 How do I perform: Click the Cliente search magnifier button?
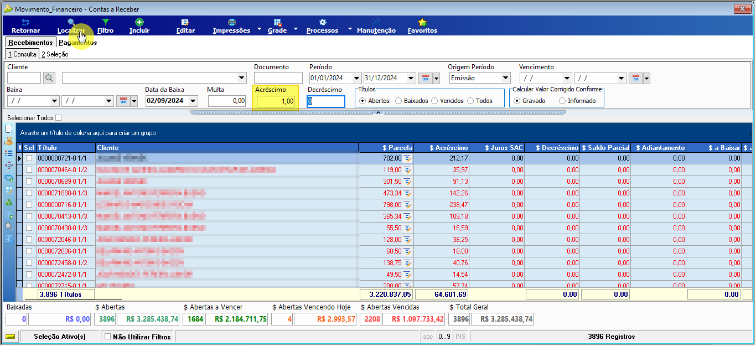coord(49,78)
